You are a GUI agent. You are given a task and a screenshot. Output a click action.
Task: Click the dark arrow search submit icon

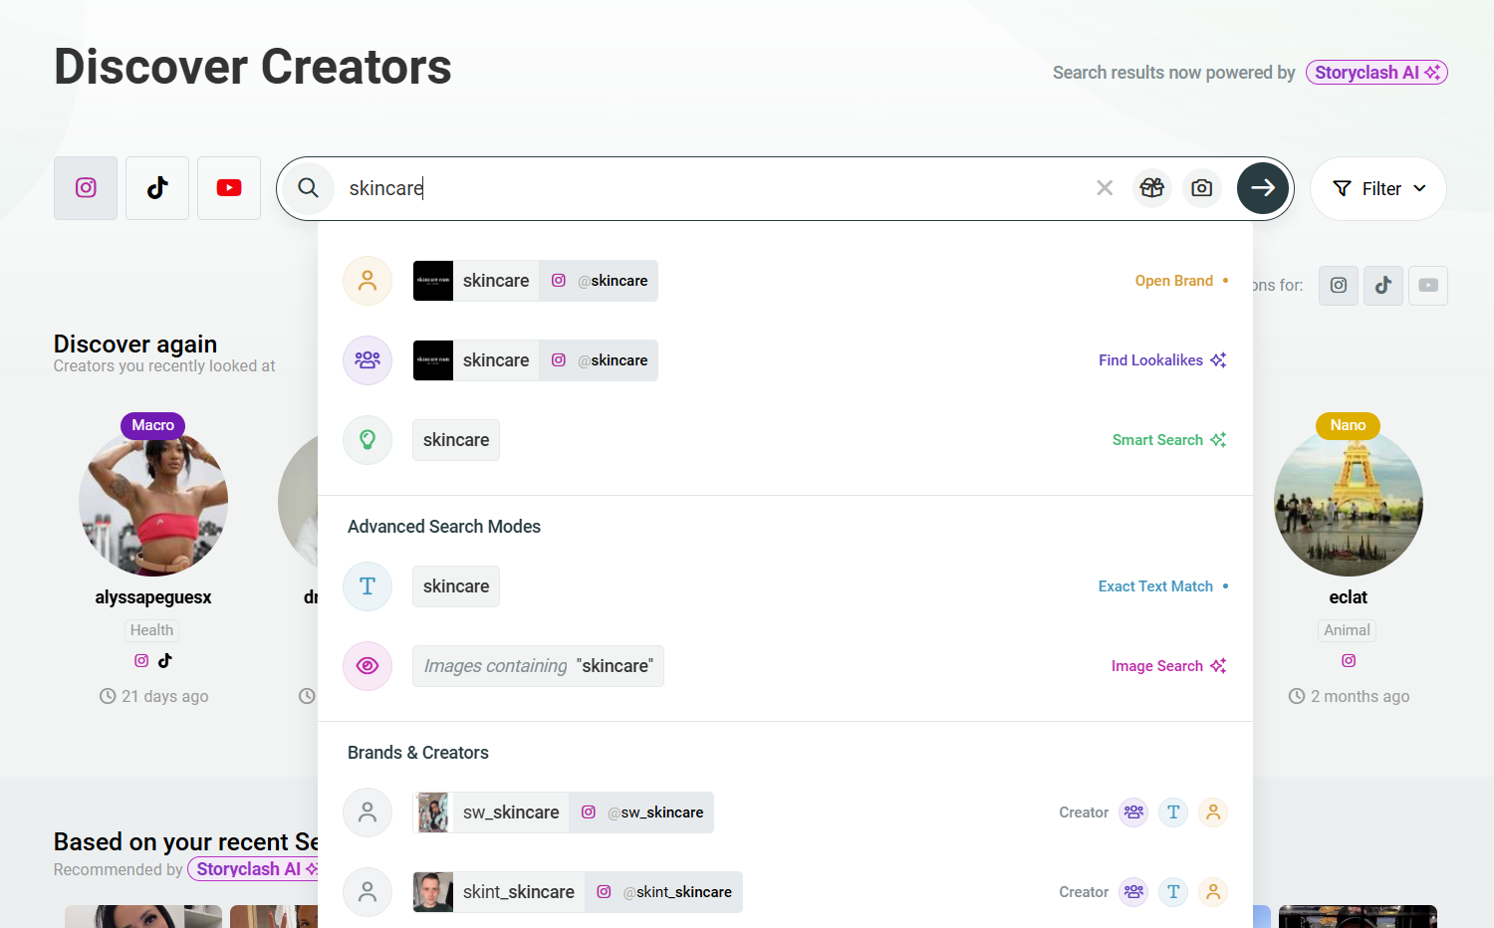pos(1262,187)
